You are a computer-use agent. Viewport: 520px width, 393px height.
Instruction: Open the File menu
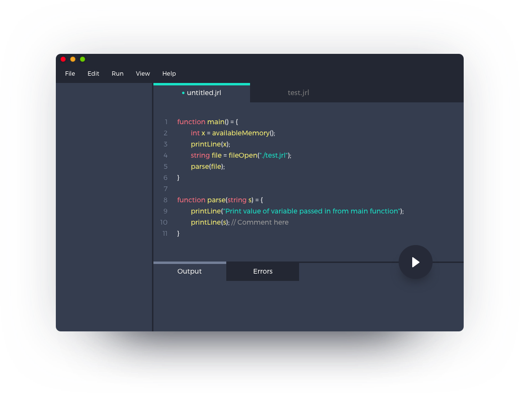pos(70,74)
